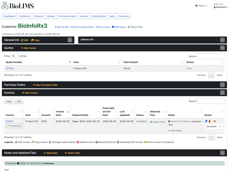Click New Invoice in Invoices panel header
This screenshot has width=229, height=173.
pyautogui.click(x=30, y=93)
